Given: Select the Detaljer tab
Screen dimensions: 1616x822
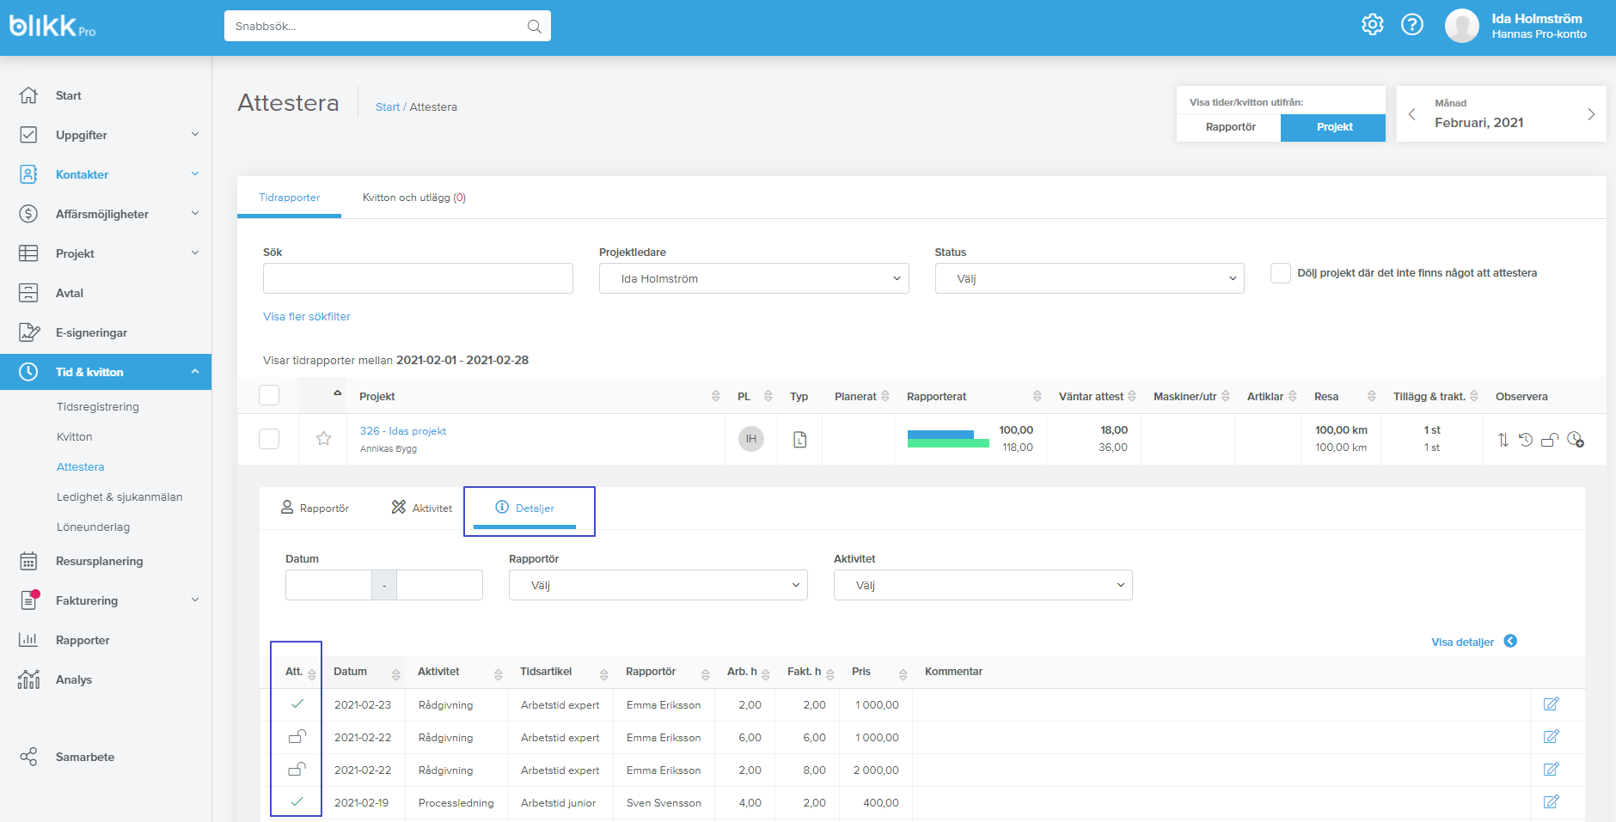Looking at the screenshot, I should click(525, 508).
